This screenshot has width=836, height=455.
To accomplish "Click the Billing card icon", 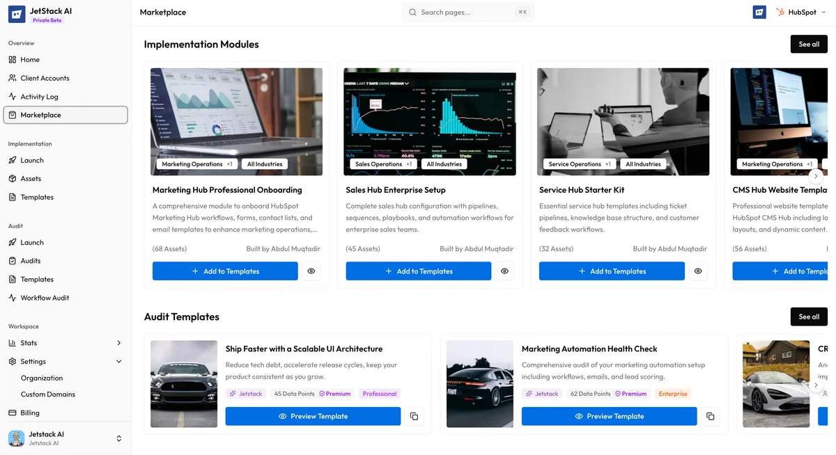I will tap(12, 413).
